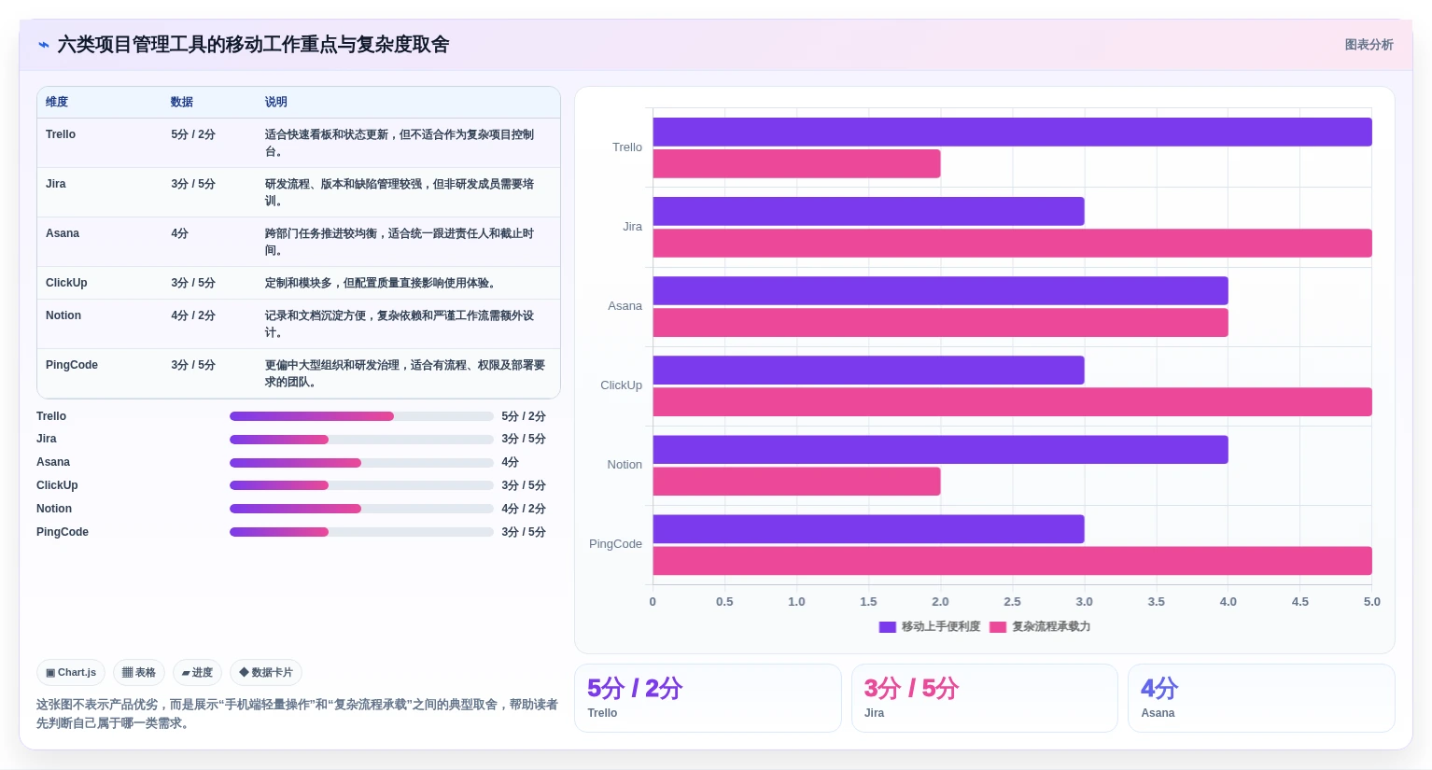Click the ClickUp y-axis label in chart
Viewport: 1432px width, 770px height.
pyautogui.click(x=621, y=385)
